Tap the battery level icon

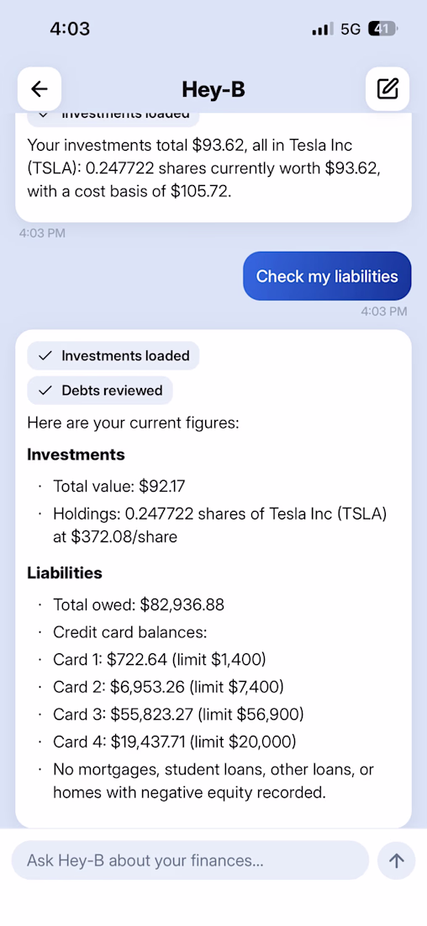(382, 29)
